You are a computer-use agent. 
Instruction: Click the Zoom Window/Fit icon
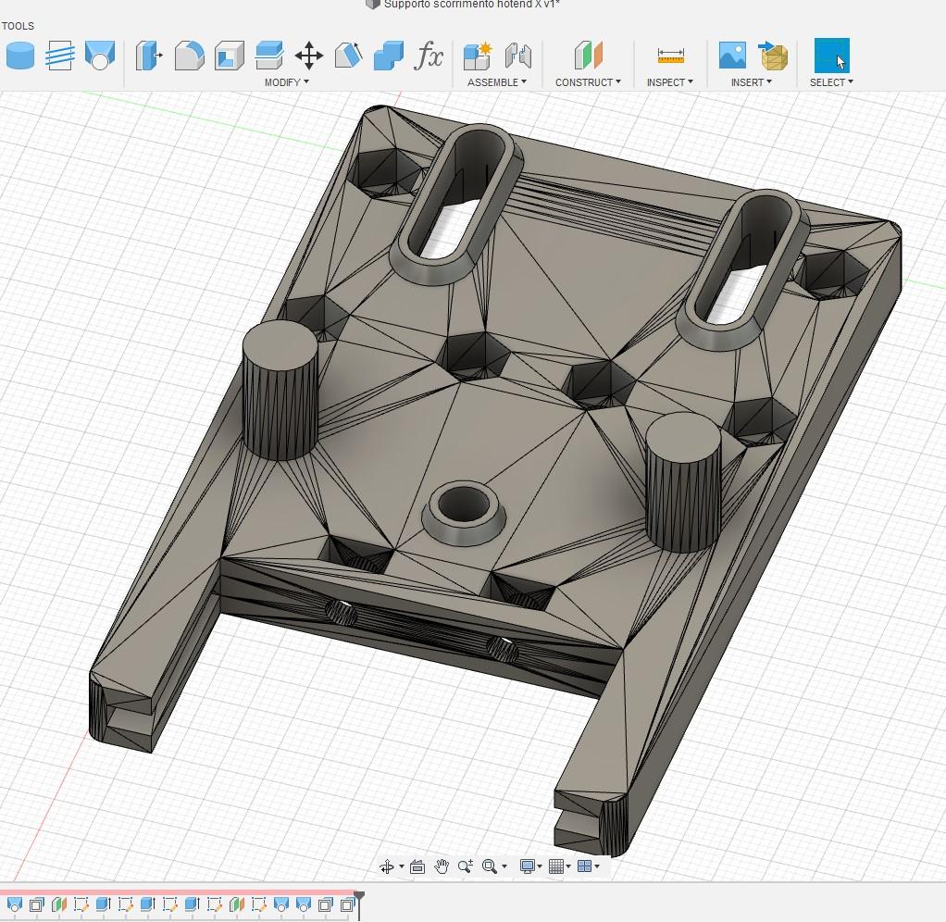(490, 867)
